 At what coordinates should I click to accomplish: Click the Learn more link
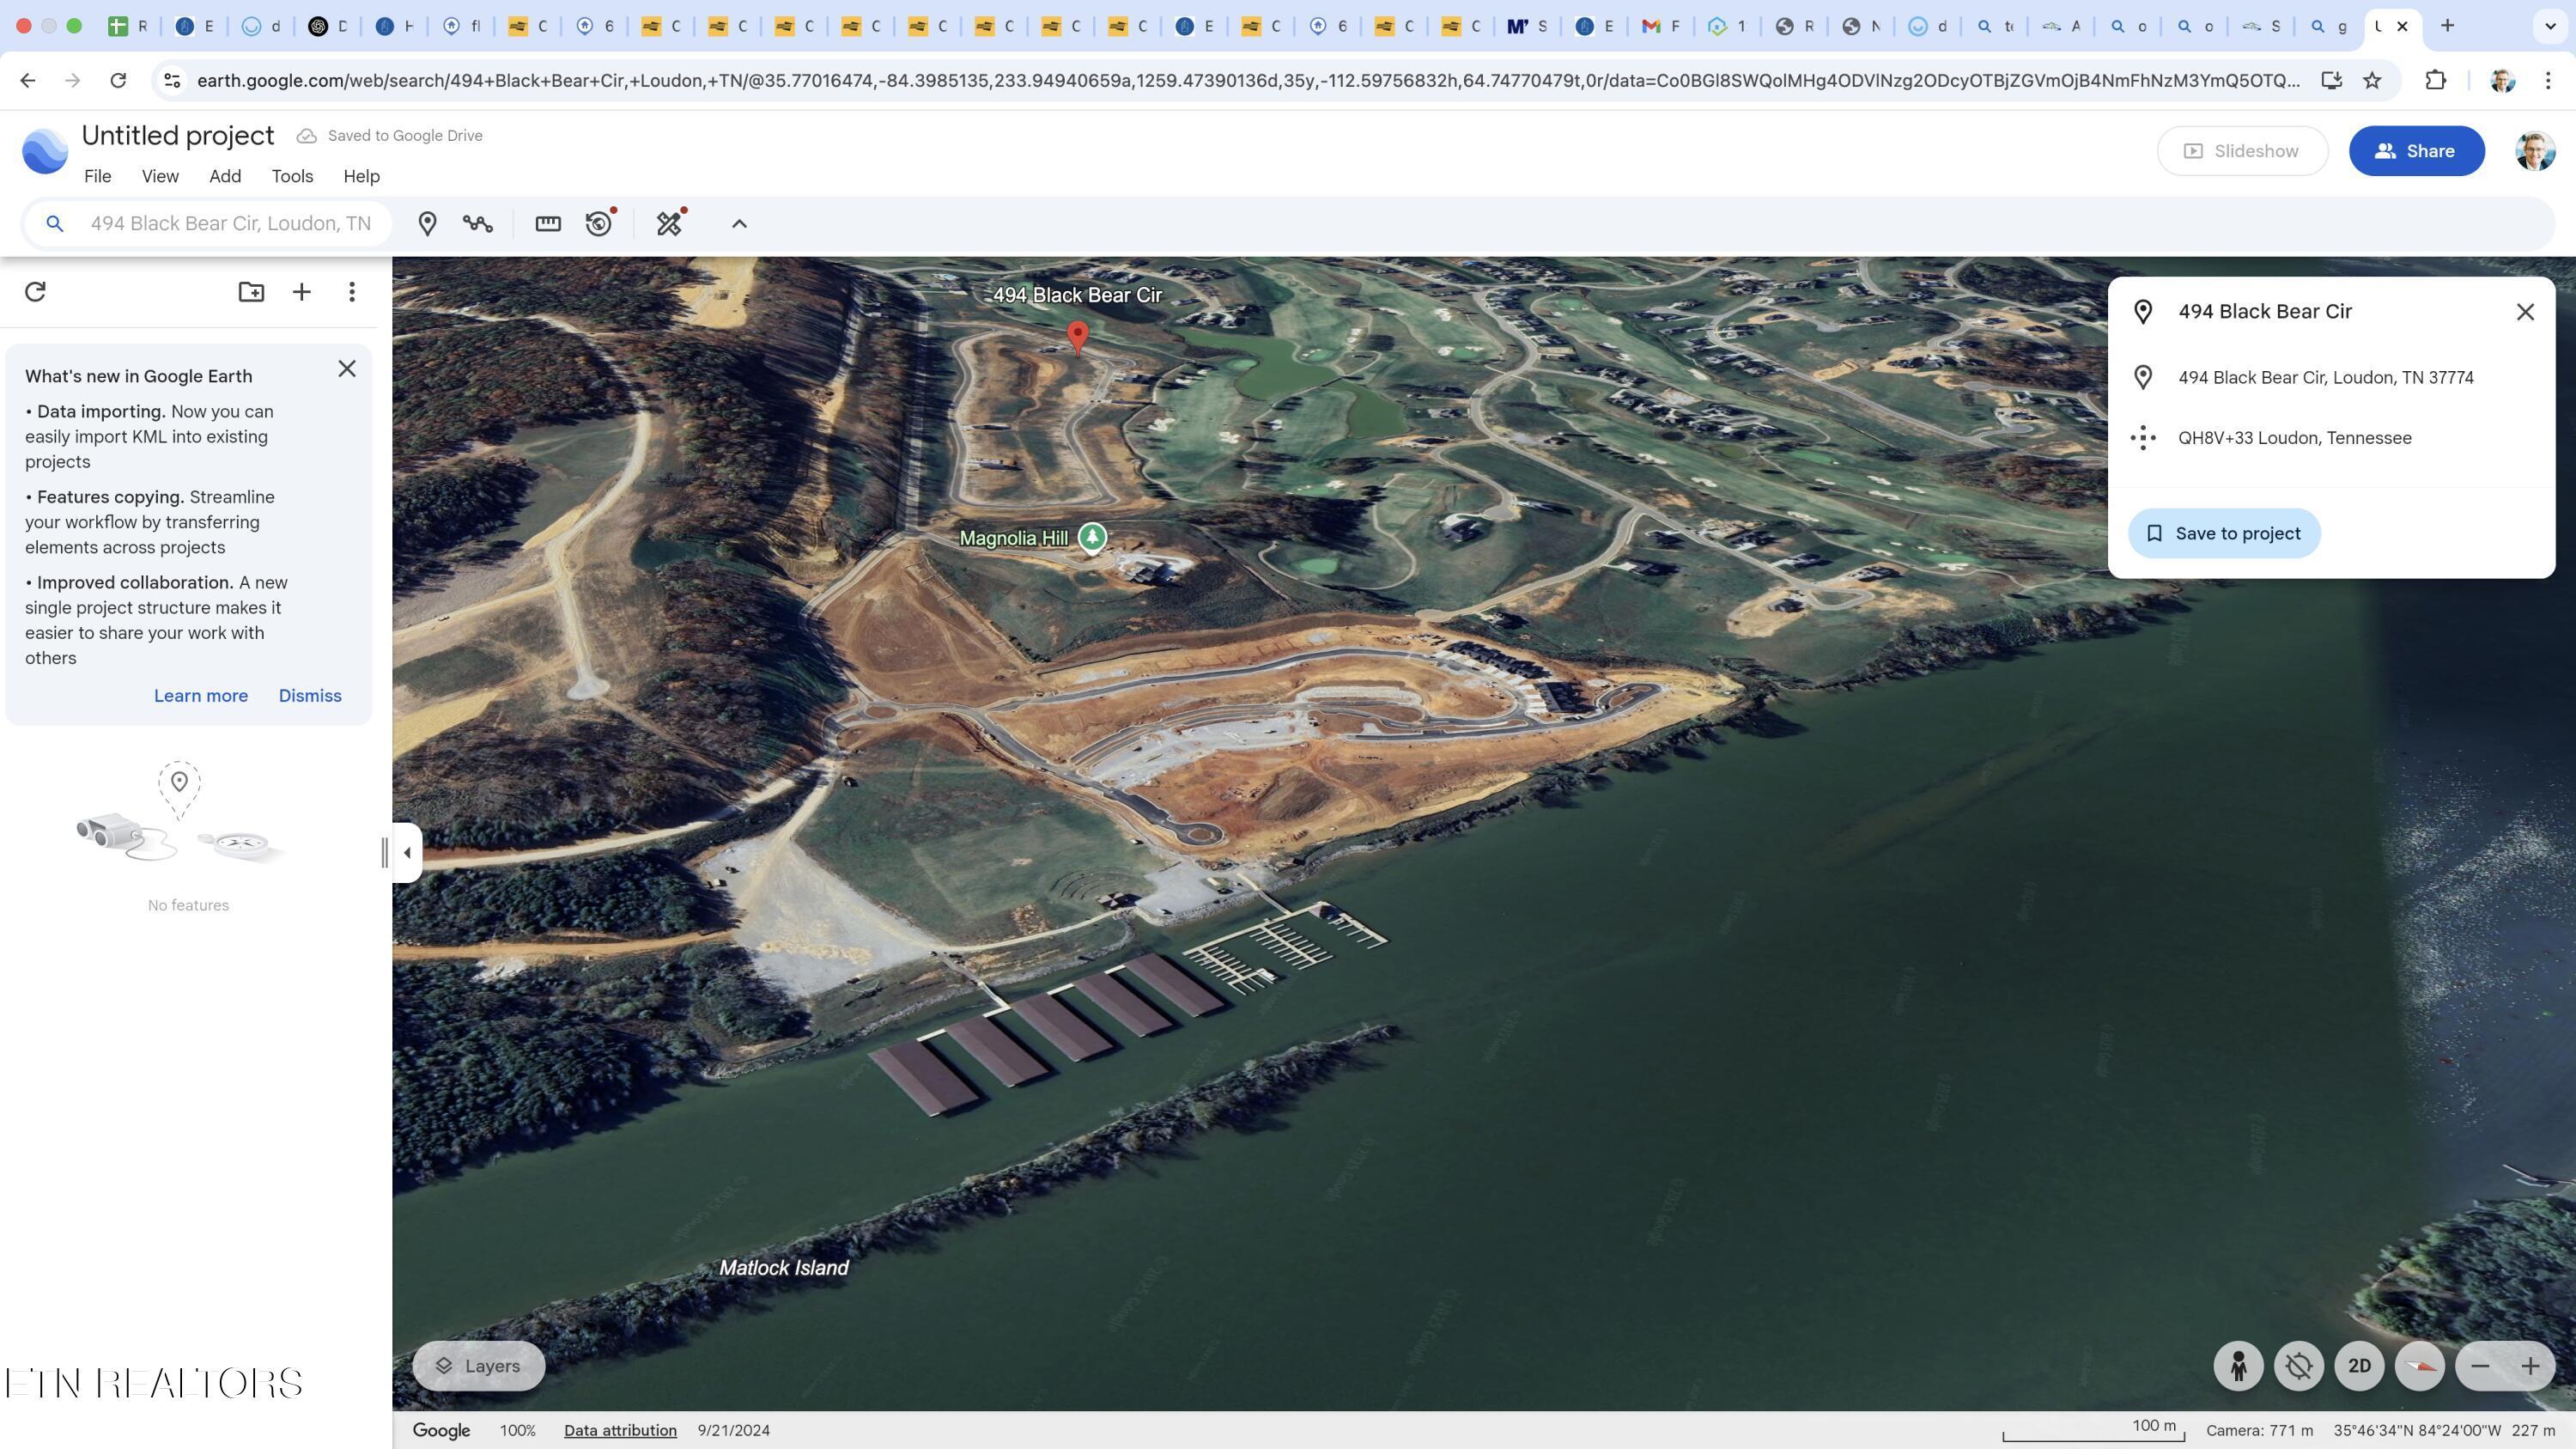201,696
